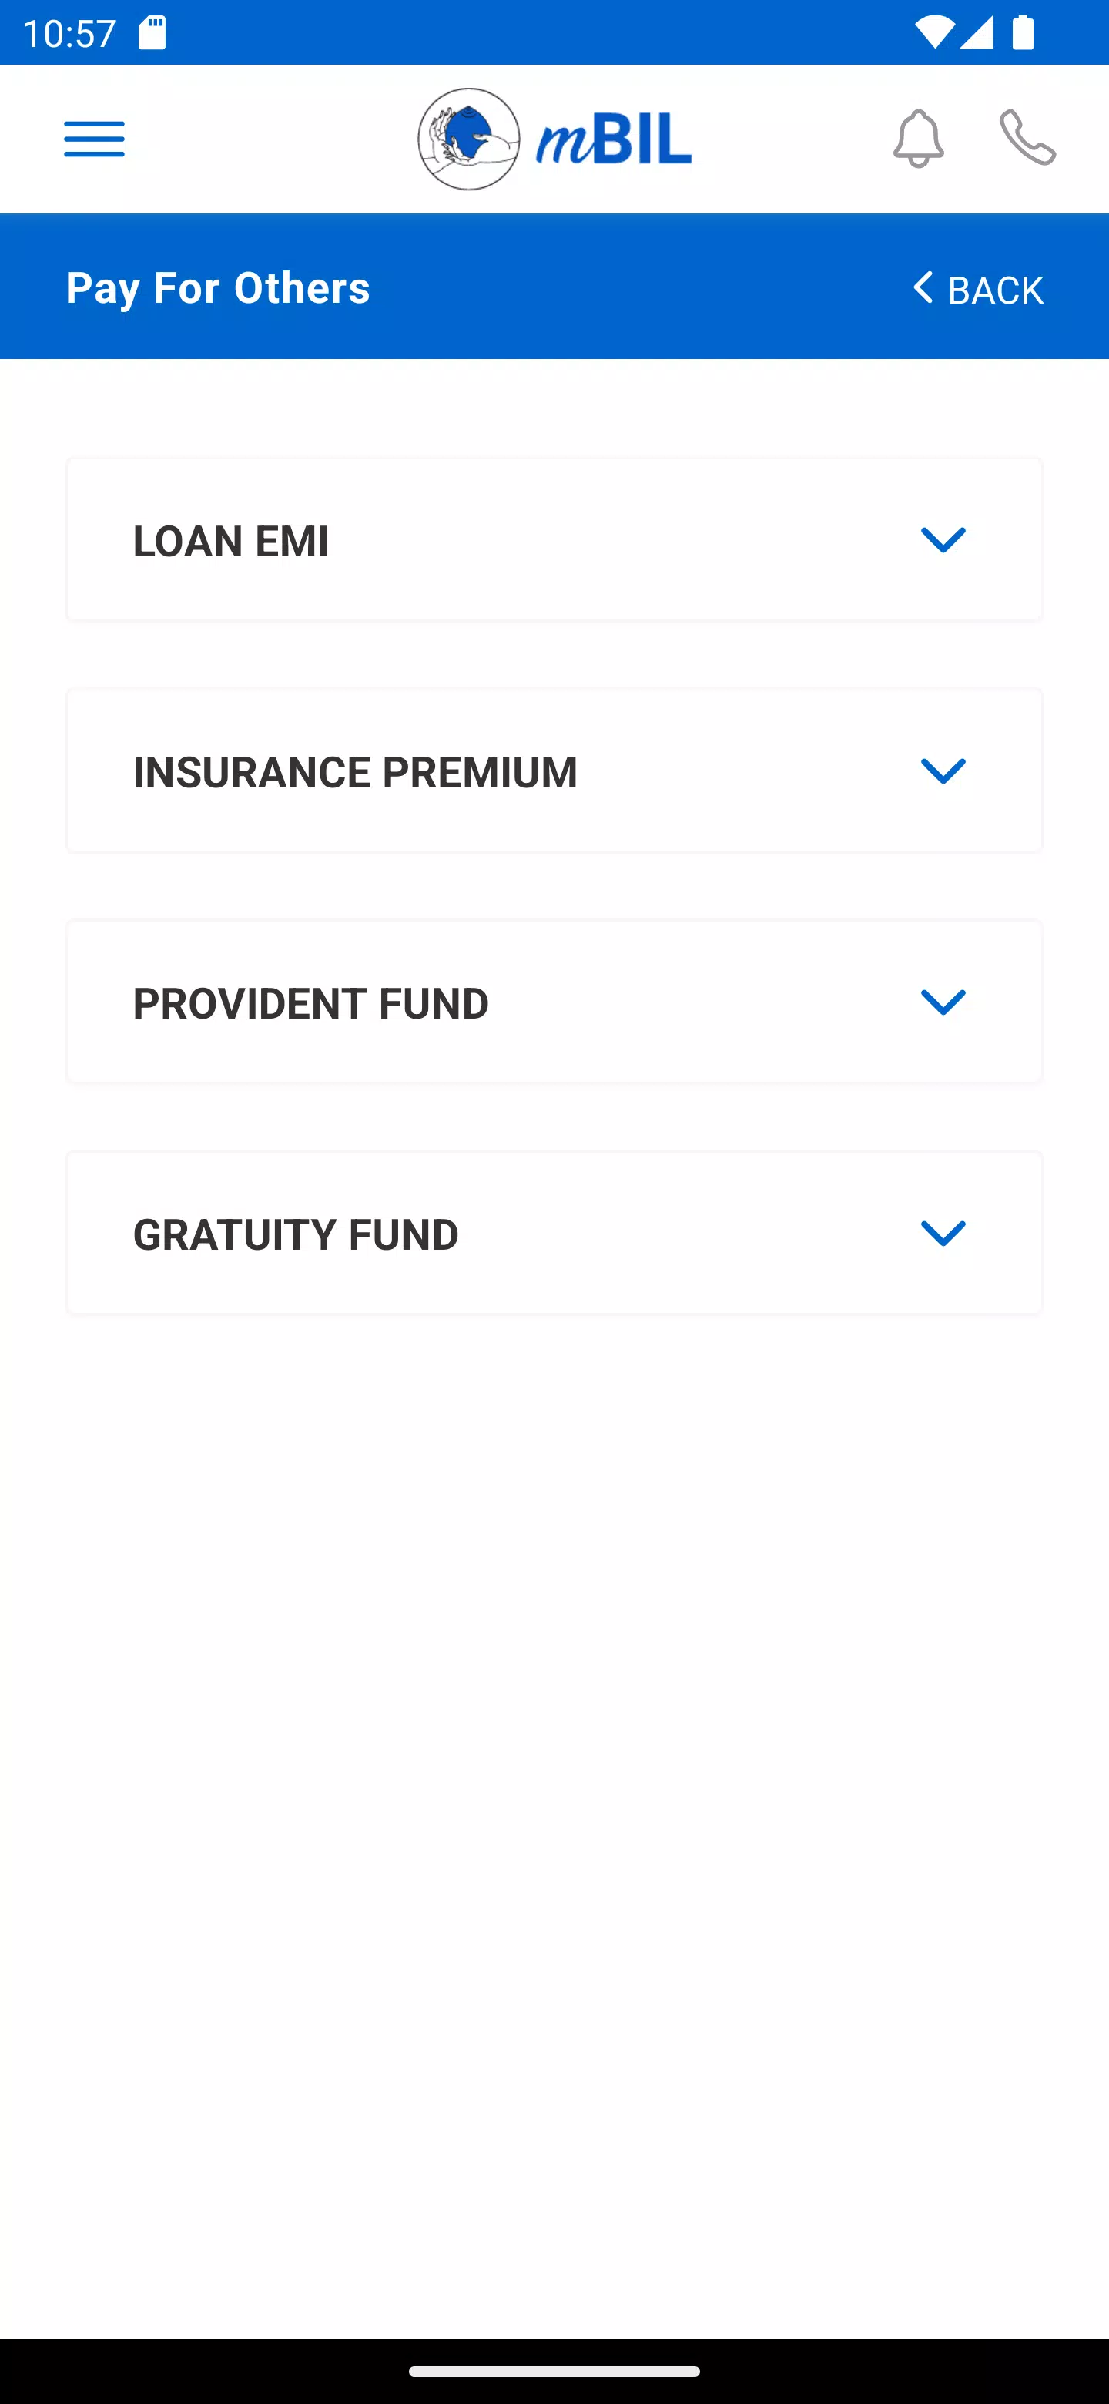Viewport: 1109px width, 2404px height.
Task: Tap the SD card status icon
Action: 151,34
